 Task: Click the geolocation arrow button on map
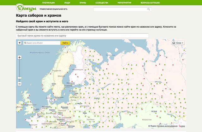(x=20, y=43)
